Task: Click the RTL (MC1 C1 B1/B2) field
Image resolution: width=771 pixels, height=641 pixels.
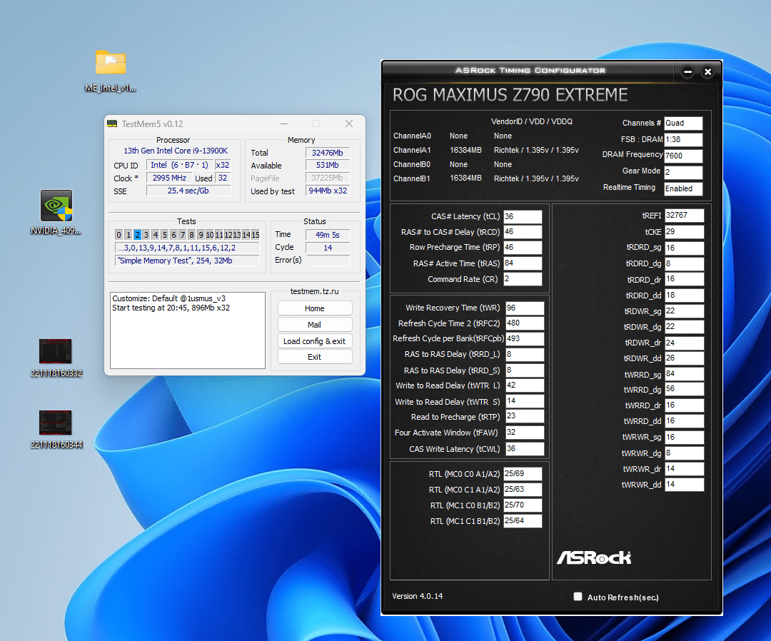Action: point(523,520)
